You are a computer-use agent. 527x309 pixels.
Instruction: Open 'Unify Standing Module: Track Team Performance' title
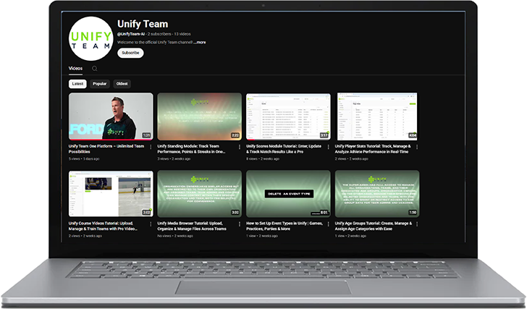[191, 149]
